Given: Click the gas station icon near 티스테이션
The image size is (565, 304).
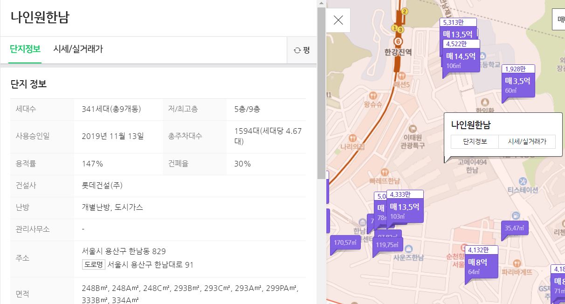Looking at the screenshot, I should [516, 215].
